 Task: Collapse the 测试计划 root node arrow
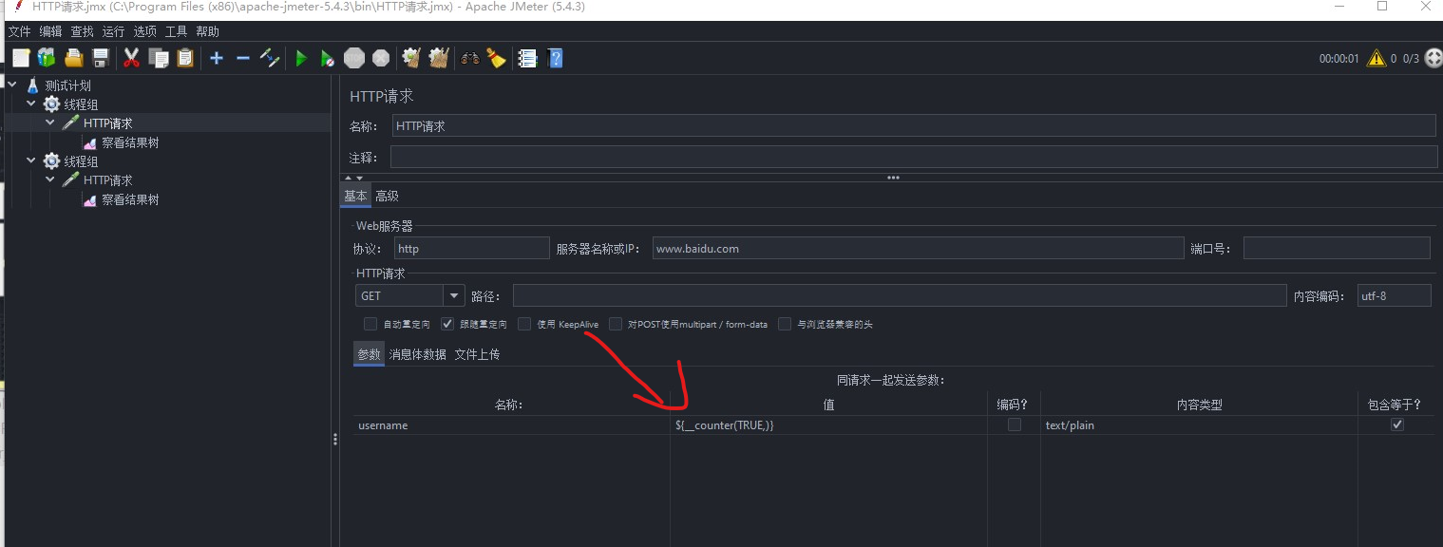pyautogui.click(x=12, y=85)
